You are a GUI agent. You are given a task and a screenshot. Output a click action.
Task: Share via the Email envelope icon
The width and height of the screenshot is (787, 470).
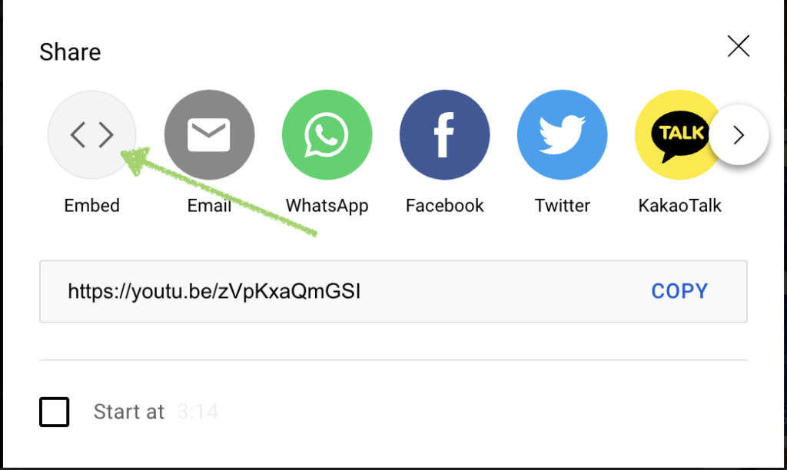tap(209, 134)
